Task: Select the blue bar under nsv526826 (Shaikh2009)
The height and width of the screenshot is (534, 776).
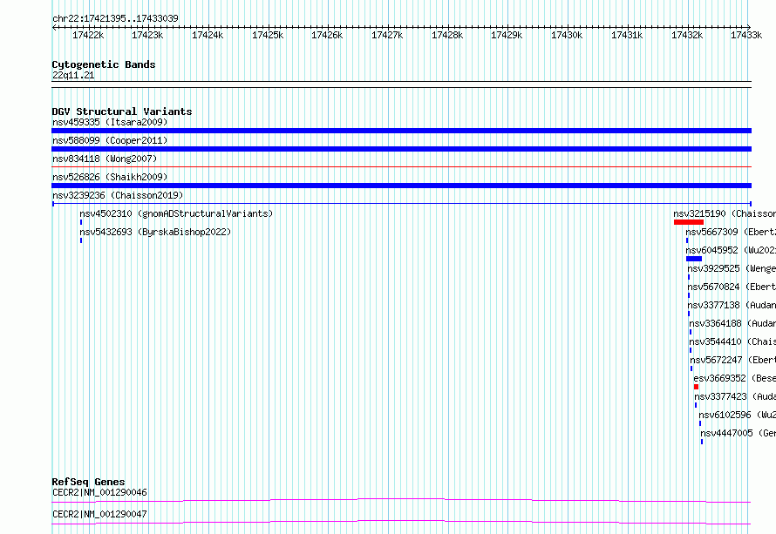Action: click(x=401, y=186)
